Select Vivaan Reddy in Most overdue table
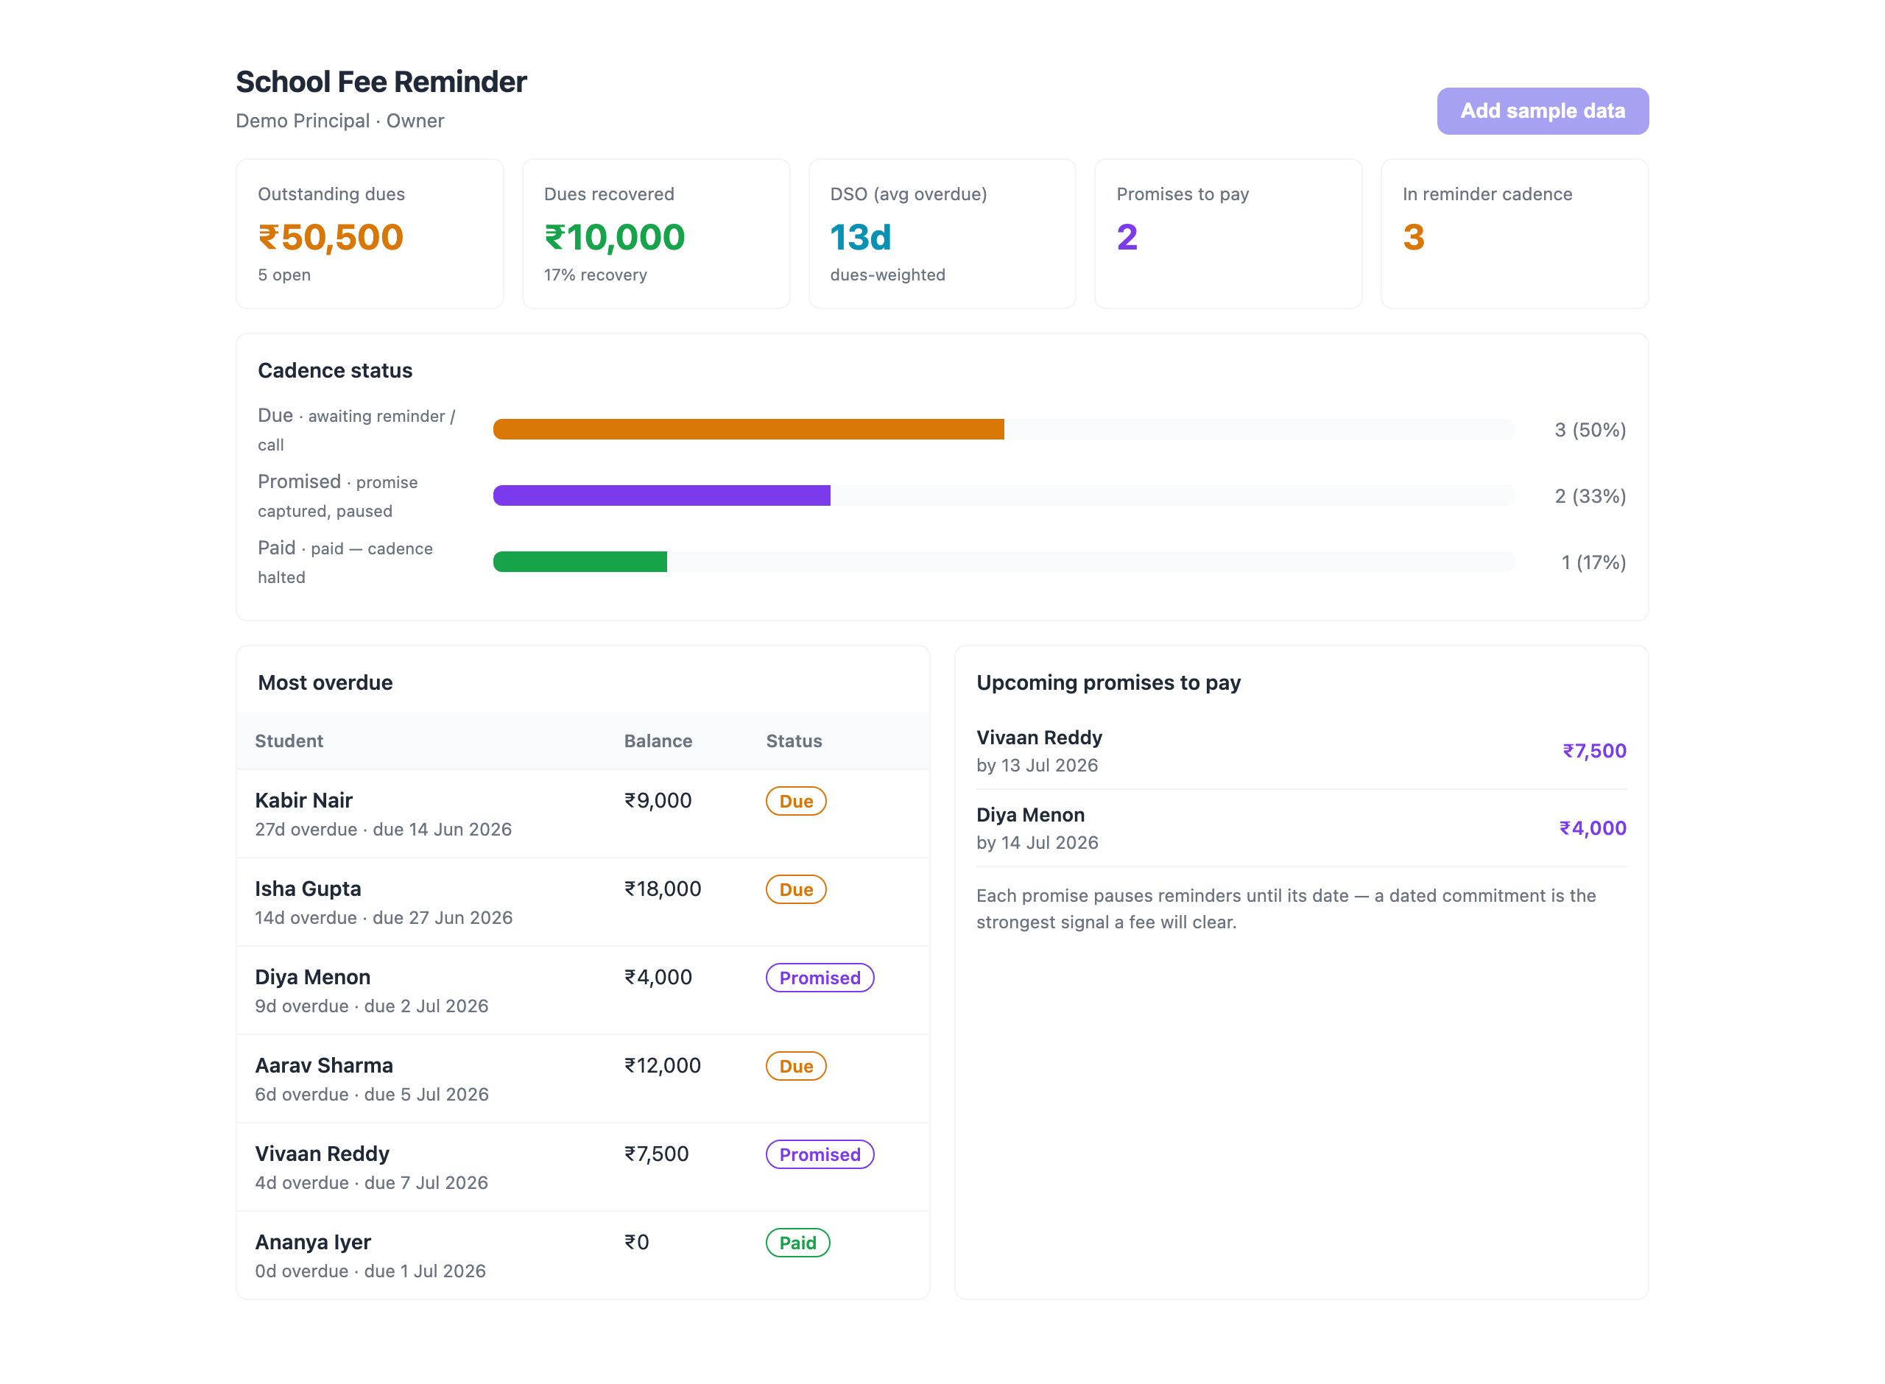Viewport: 1885px width, 1384px height. [x=322, y=1154]
